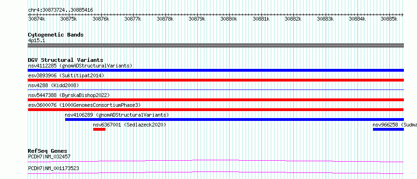417x179 pixels.
Task: Open the esv3600076 (1000GenomesConsortiumPhase3) label
Action: [x=84, y=105]
